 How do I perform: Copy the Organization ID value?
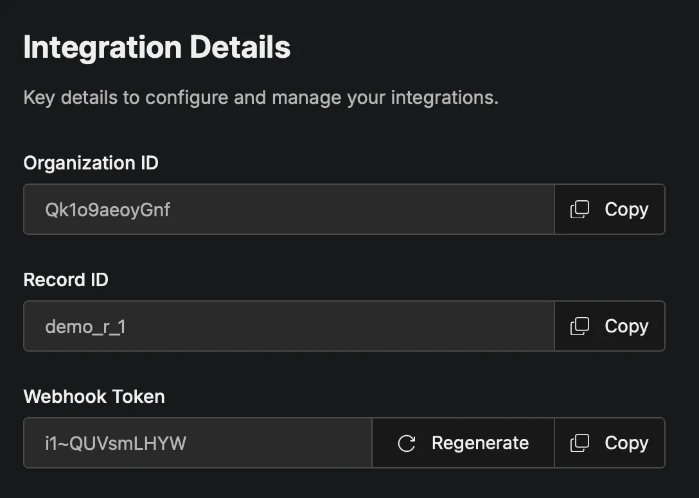(609, 209)
